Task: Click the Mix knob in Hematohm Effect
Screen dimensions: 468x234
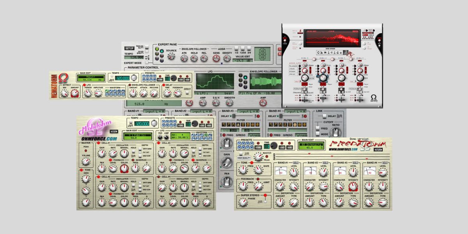Action: (64, 93)
